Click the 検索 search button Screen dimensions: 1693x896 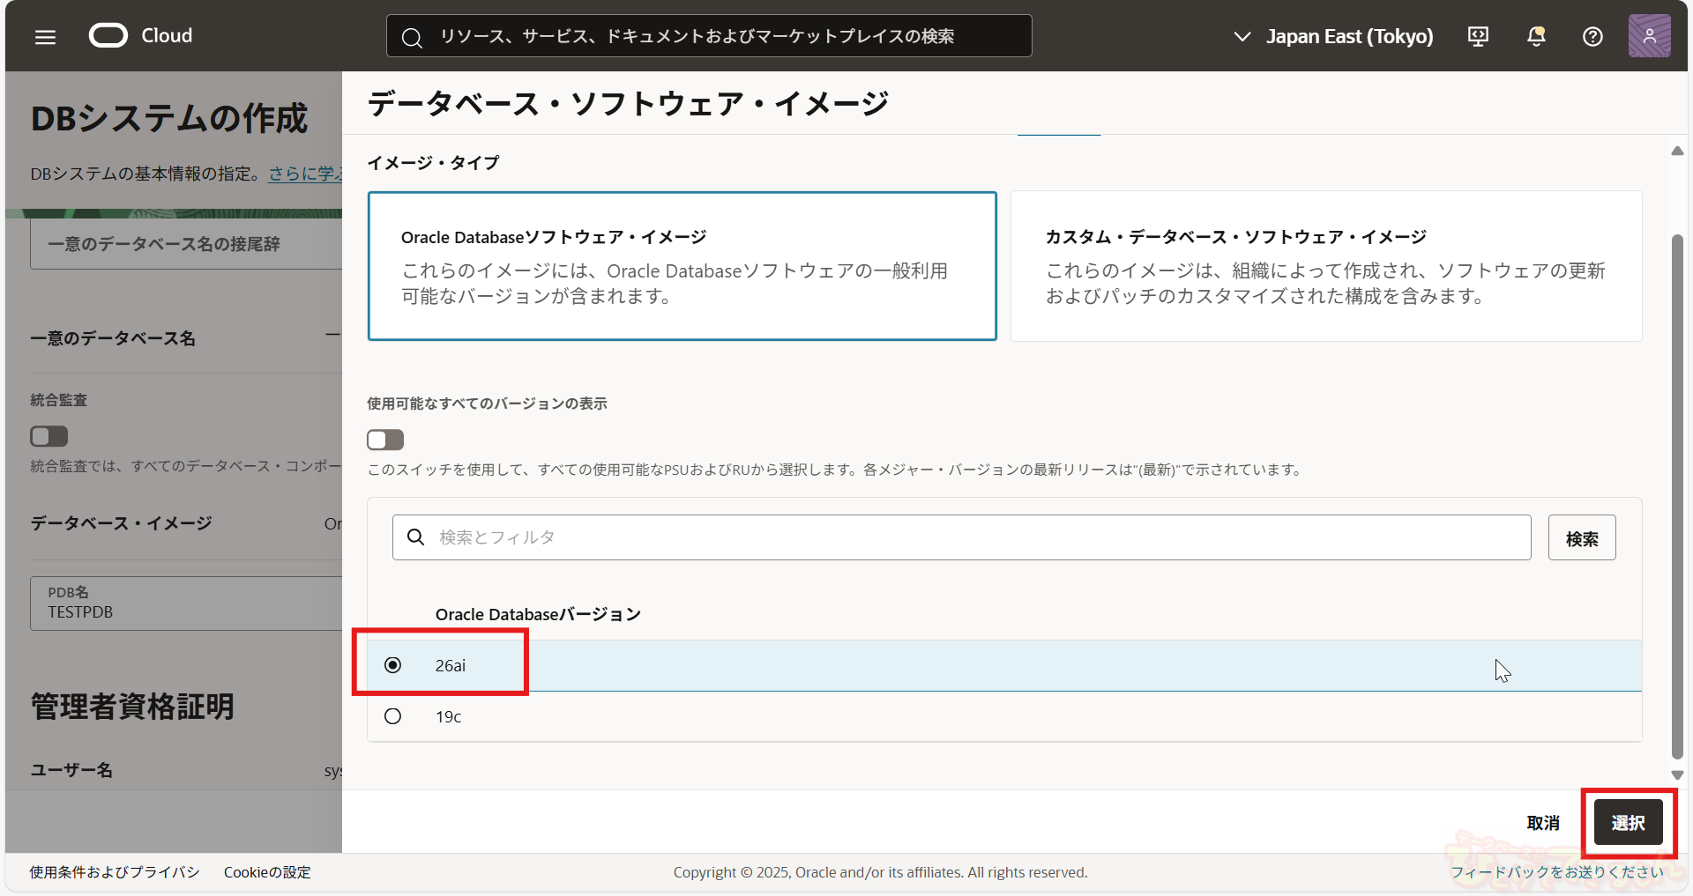coord(1581,538)
